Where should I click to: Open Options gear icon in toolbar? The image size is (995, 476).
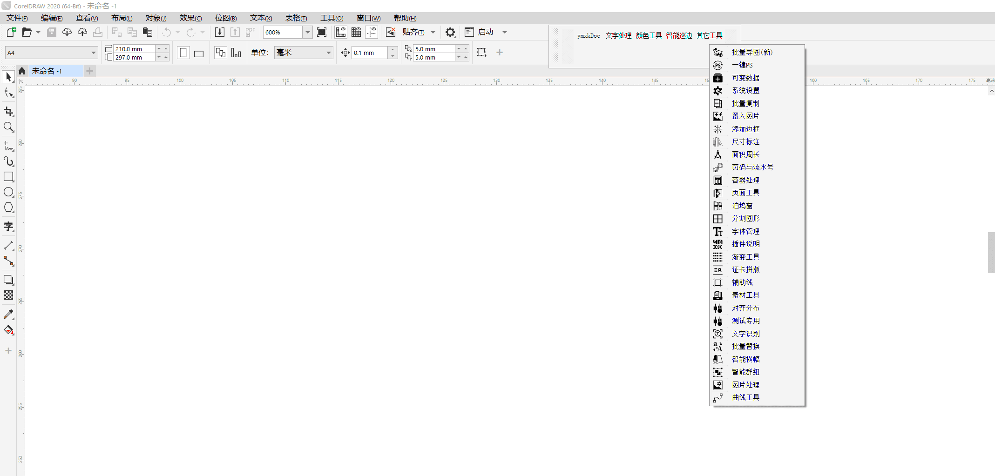coord(450,32)
